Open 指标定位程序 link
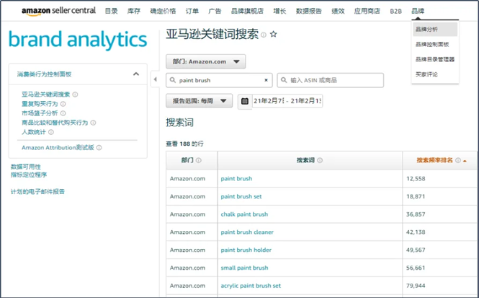 (x=29, y=175)
